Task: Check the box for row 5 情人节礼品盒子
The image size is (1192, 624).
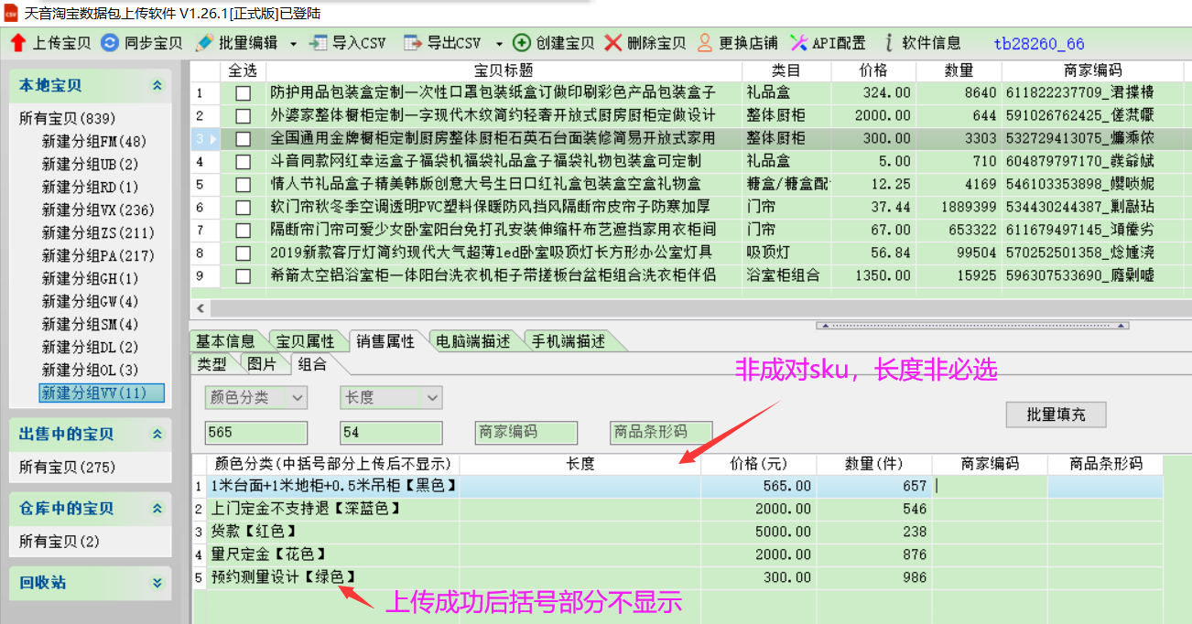Action: click(x=243, y=184)
